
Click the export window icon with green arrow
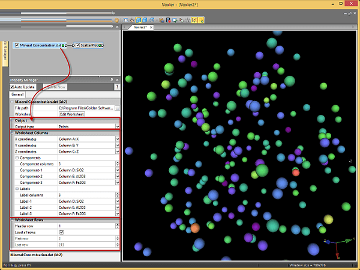[x=175, y=20]
